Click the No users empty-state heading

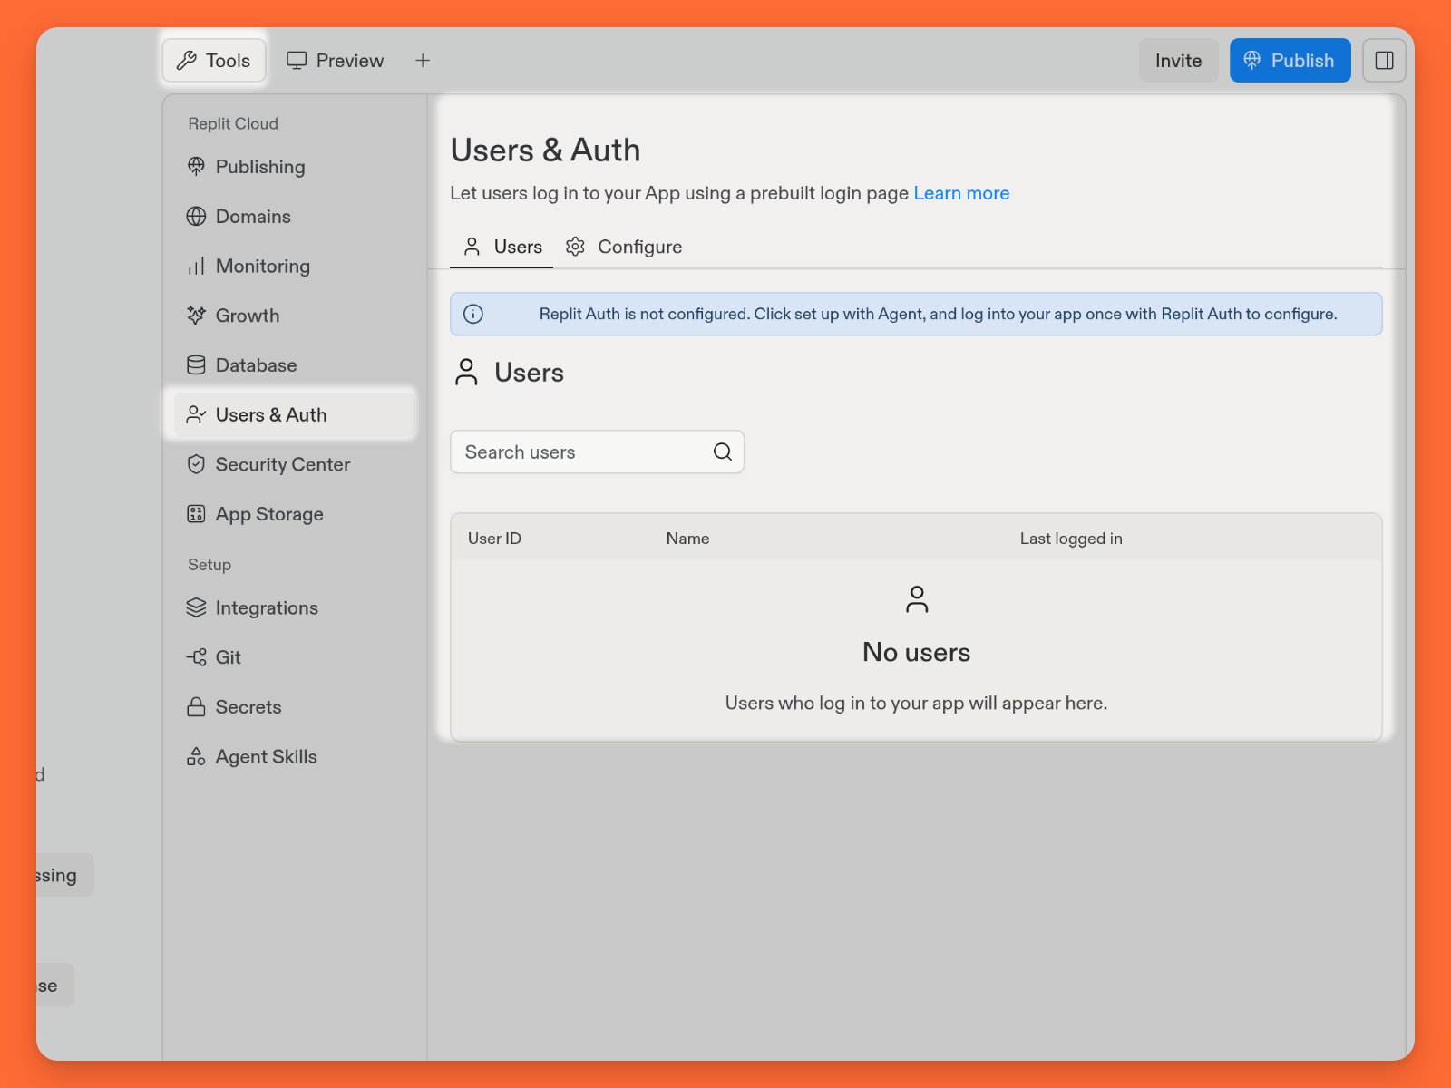click(916, 652)
